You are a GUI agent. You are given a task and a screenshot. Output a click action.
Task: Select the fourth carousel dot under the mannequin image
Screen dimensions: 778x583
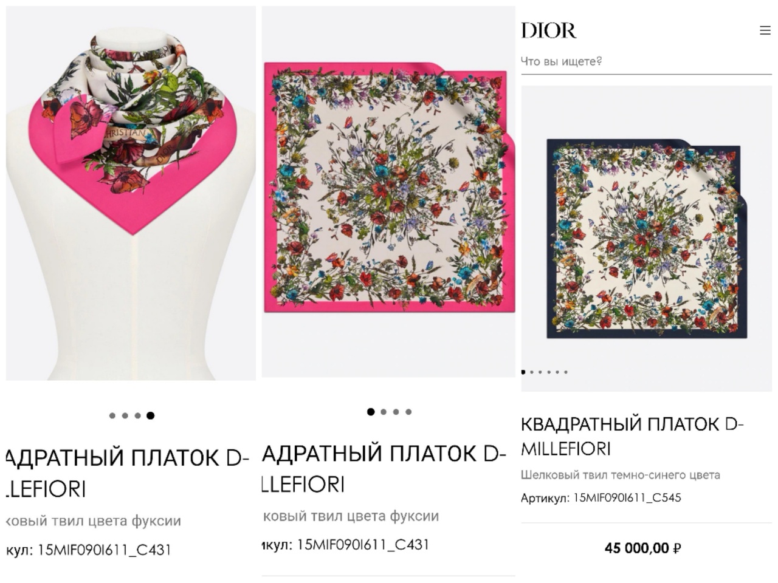(x=151, y=415)
